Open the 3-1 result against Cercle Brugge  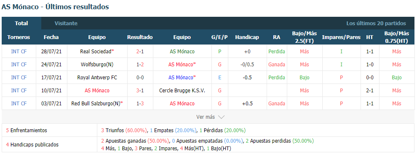pyautogui.click(x=140, y=91)
